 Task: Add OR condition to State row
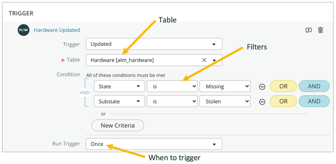[x=283, y=86]
